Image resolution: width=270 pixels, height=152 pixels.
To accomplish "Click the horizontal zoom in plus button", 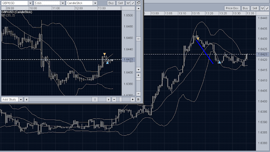I will [132, 100].
